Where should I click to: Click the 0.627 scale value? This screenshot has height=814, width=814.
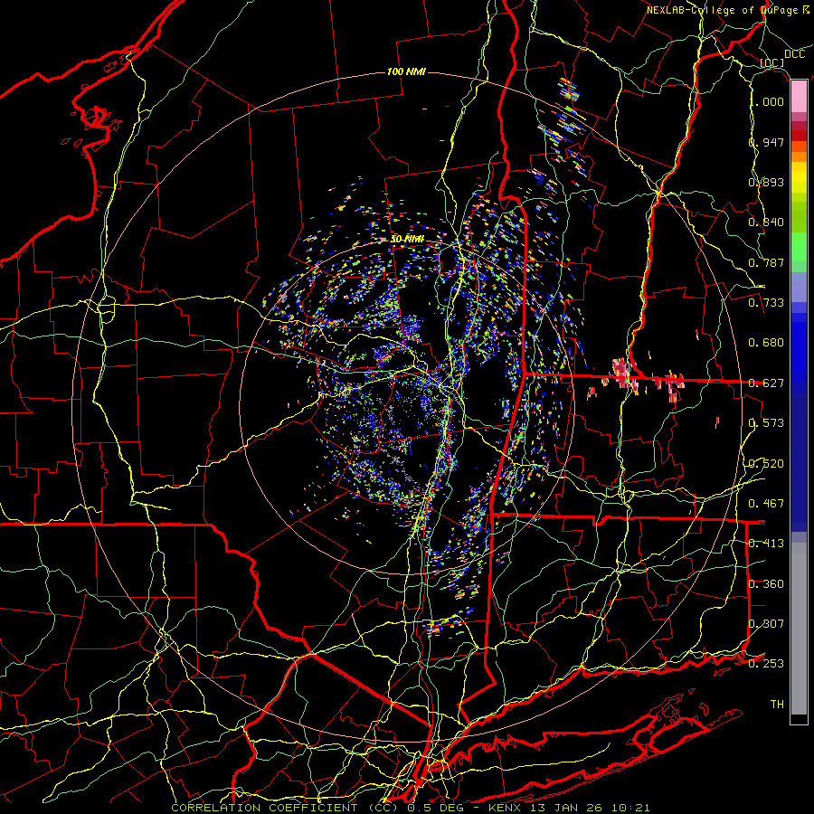pos(766,383)
